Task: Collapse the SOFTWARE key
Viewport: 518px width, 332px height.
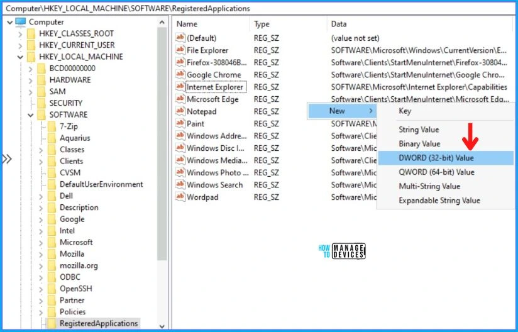Action: click(30, 115)
